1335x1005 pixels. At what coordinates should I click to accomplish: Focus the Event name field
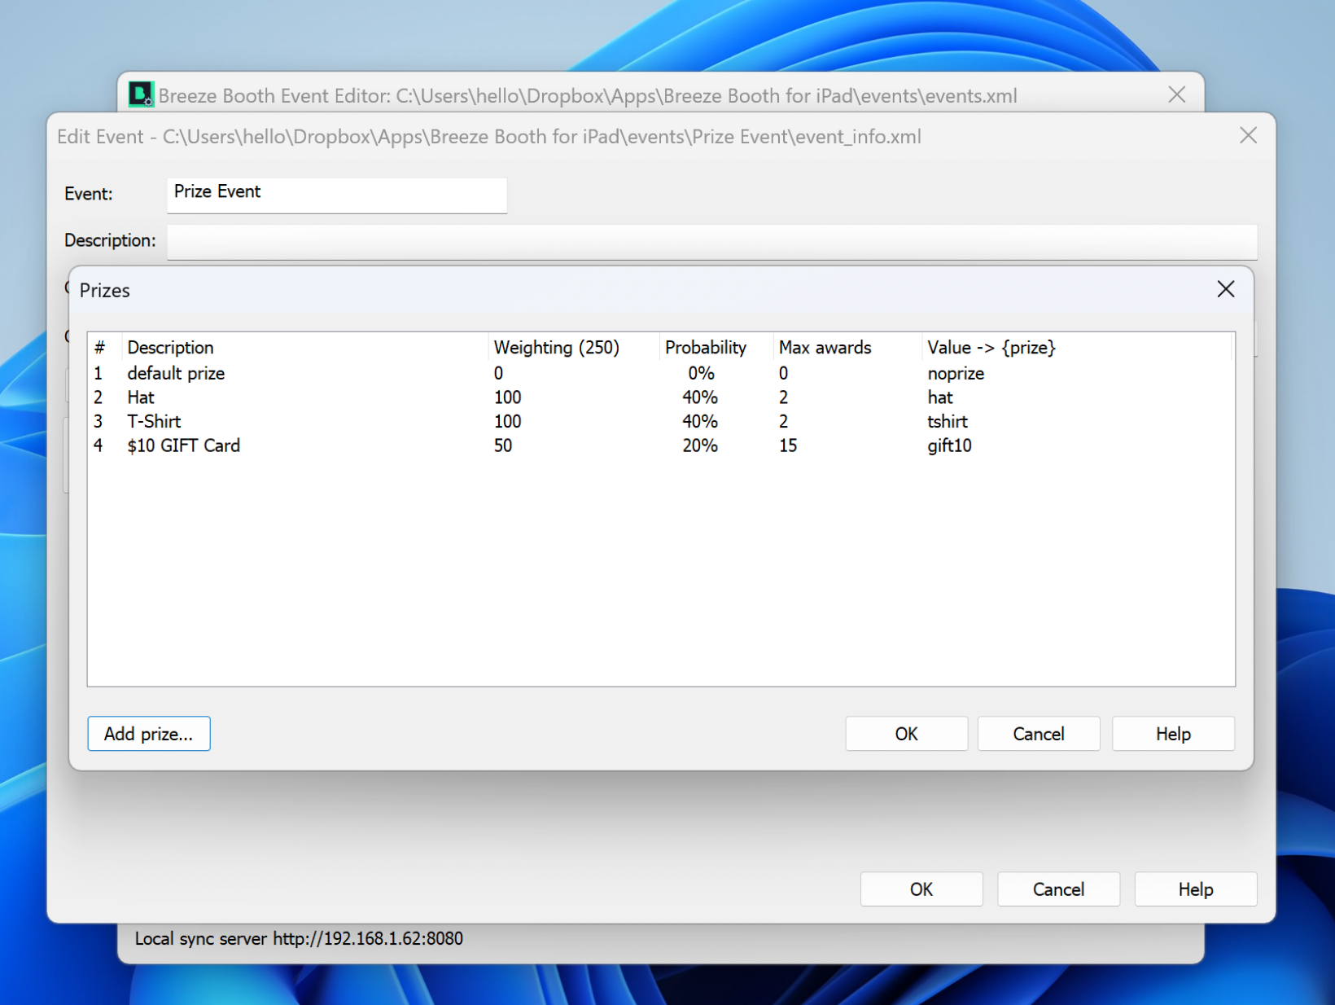(x=336, y=194)
